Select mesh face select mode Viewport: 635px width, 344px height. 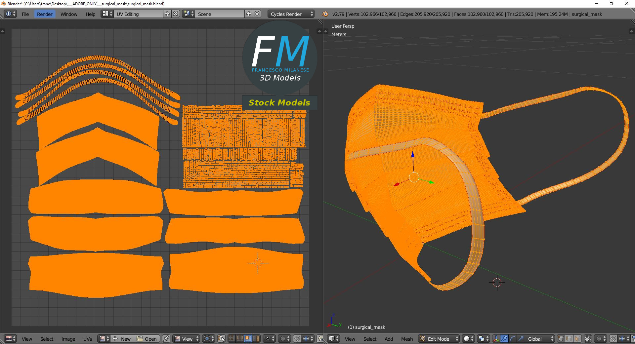(x=577, y=339)
